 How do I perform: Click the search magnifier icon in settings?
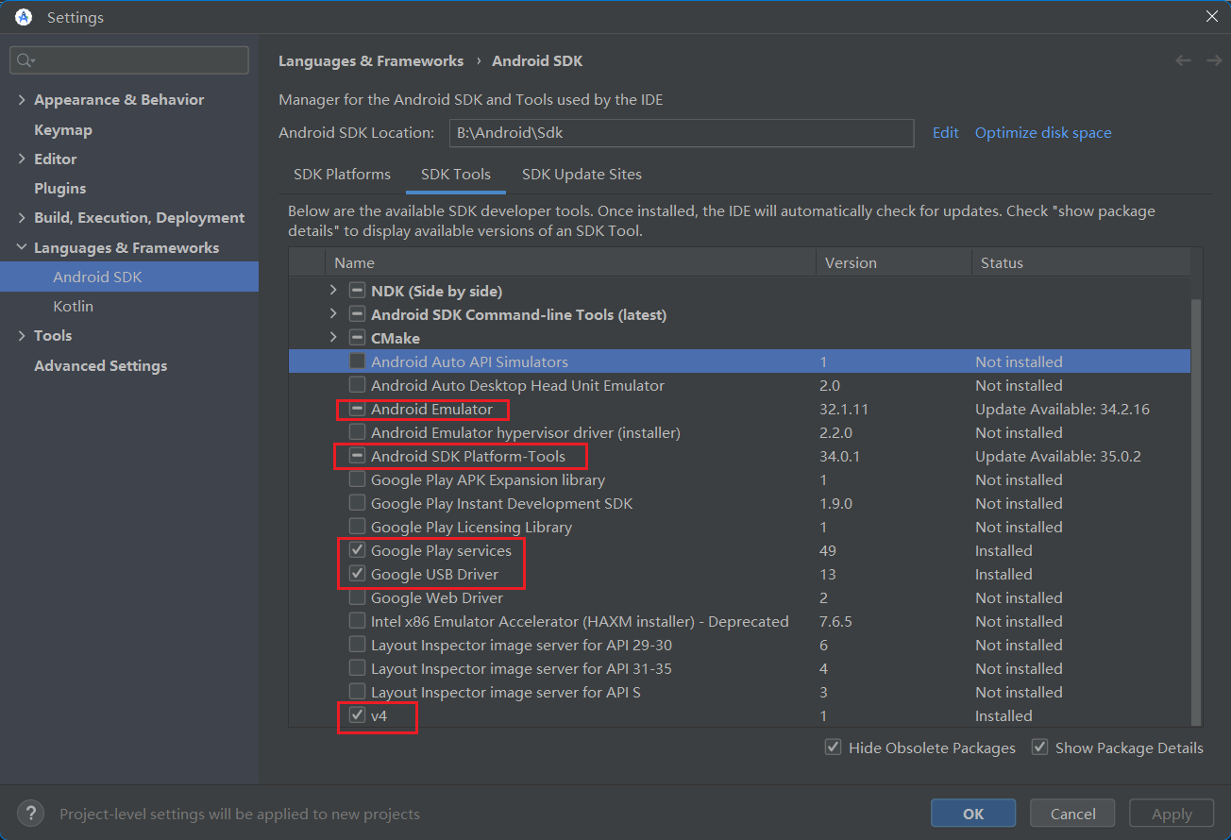25,60
